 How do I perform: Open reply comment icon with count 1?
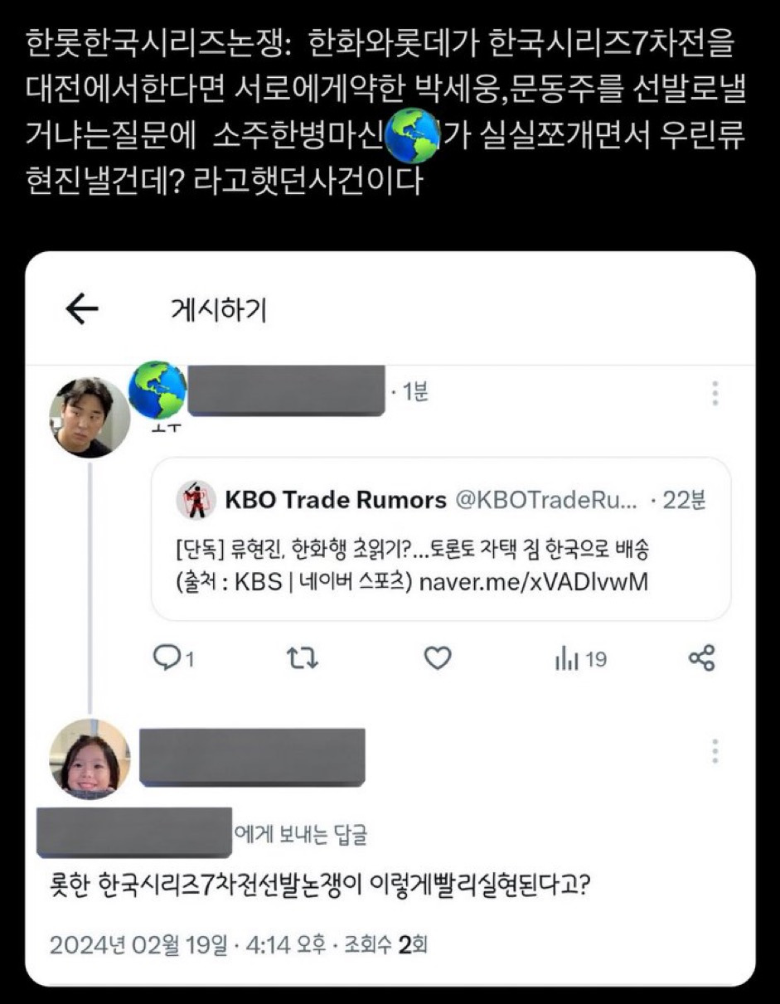[174, 659]
